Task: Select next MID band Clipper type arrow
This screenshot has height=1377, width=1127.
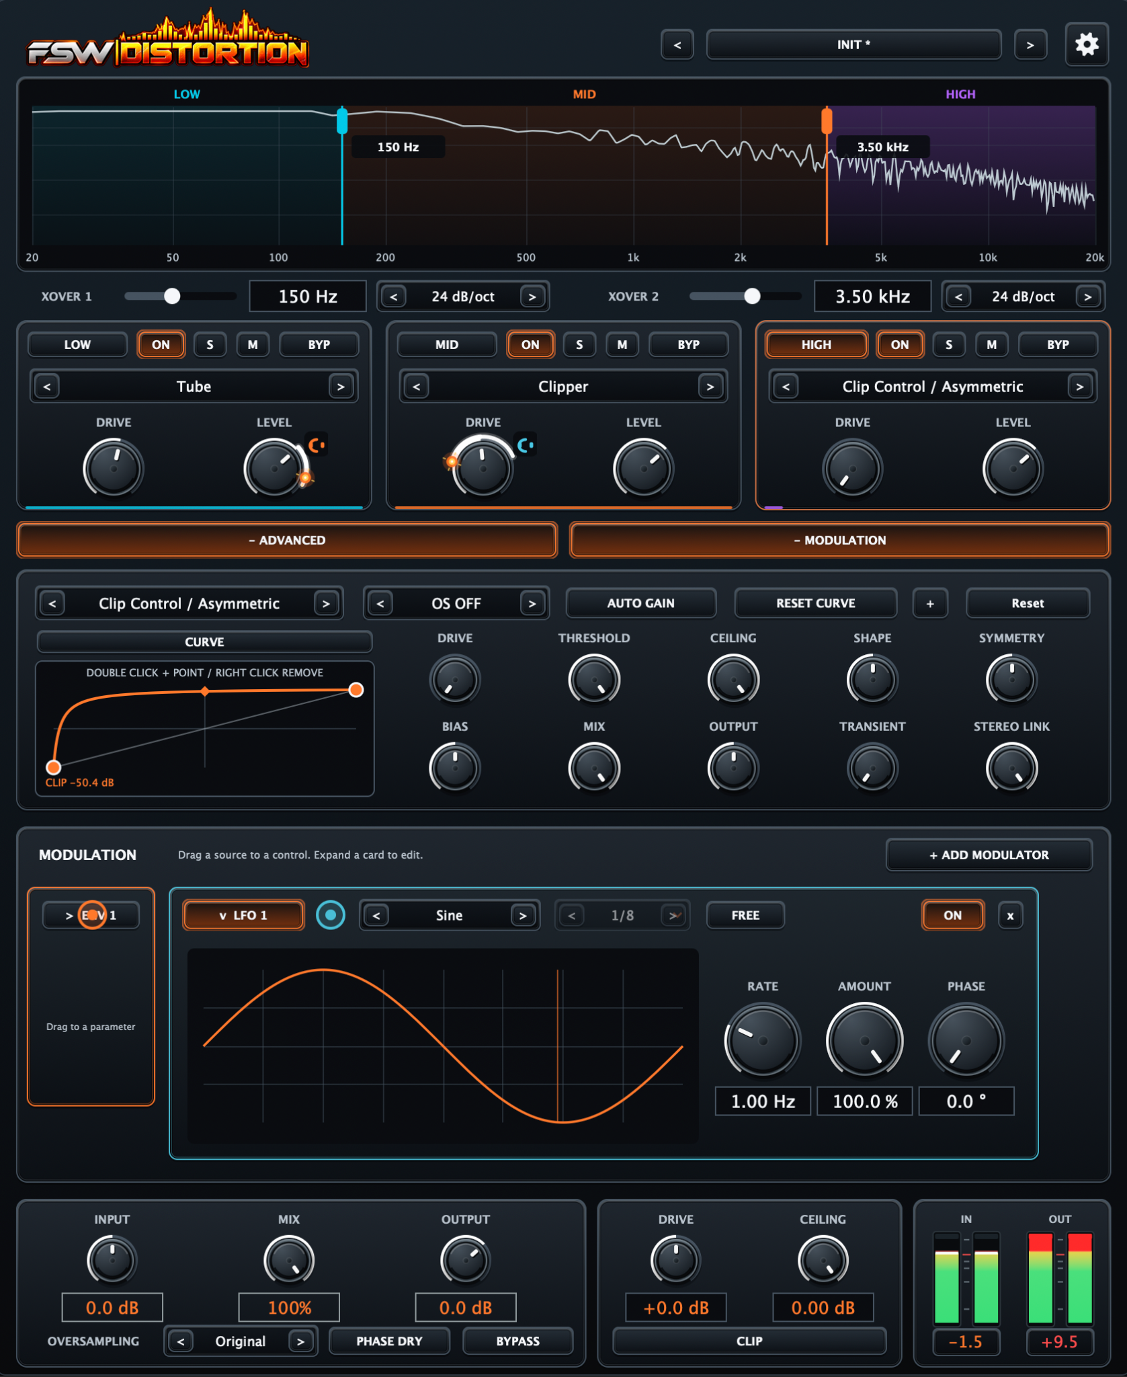Action: [x=710, y=387]
